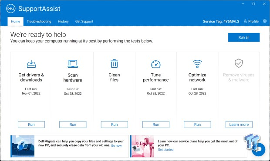Click the Get started service plans link
270x161 pixels.
165,149
